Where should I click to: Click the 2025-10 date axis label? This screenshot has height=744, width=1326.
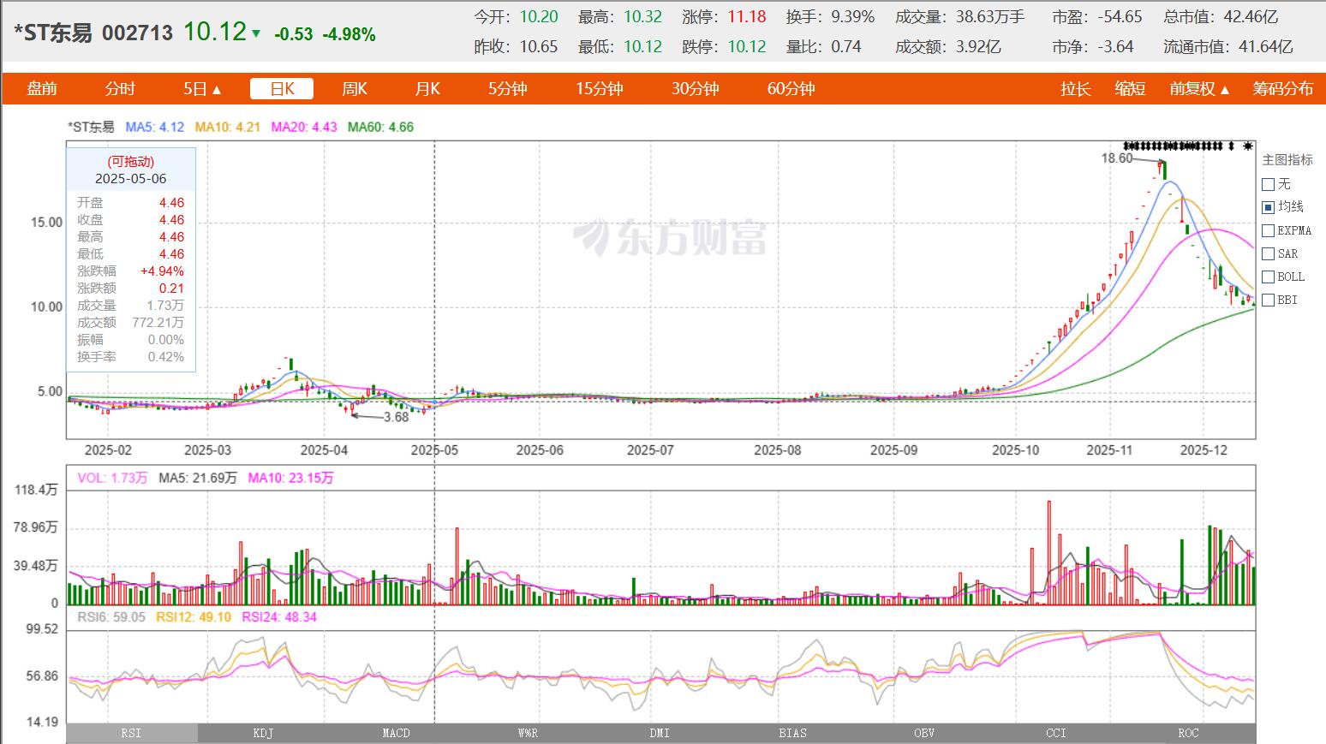1016,449
